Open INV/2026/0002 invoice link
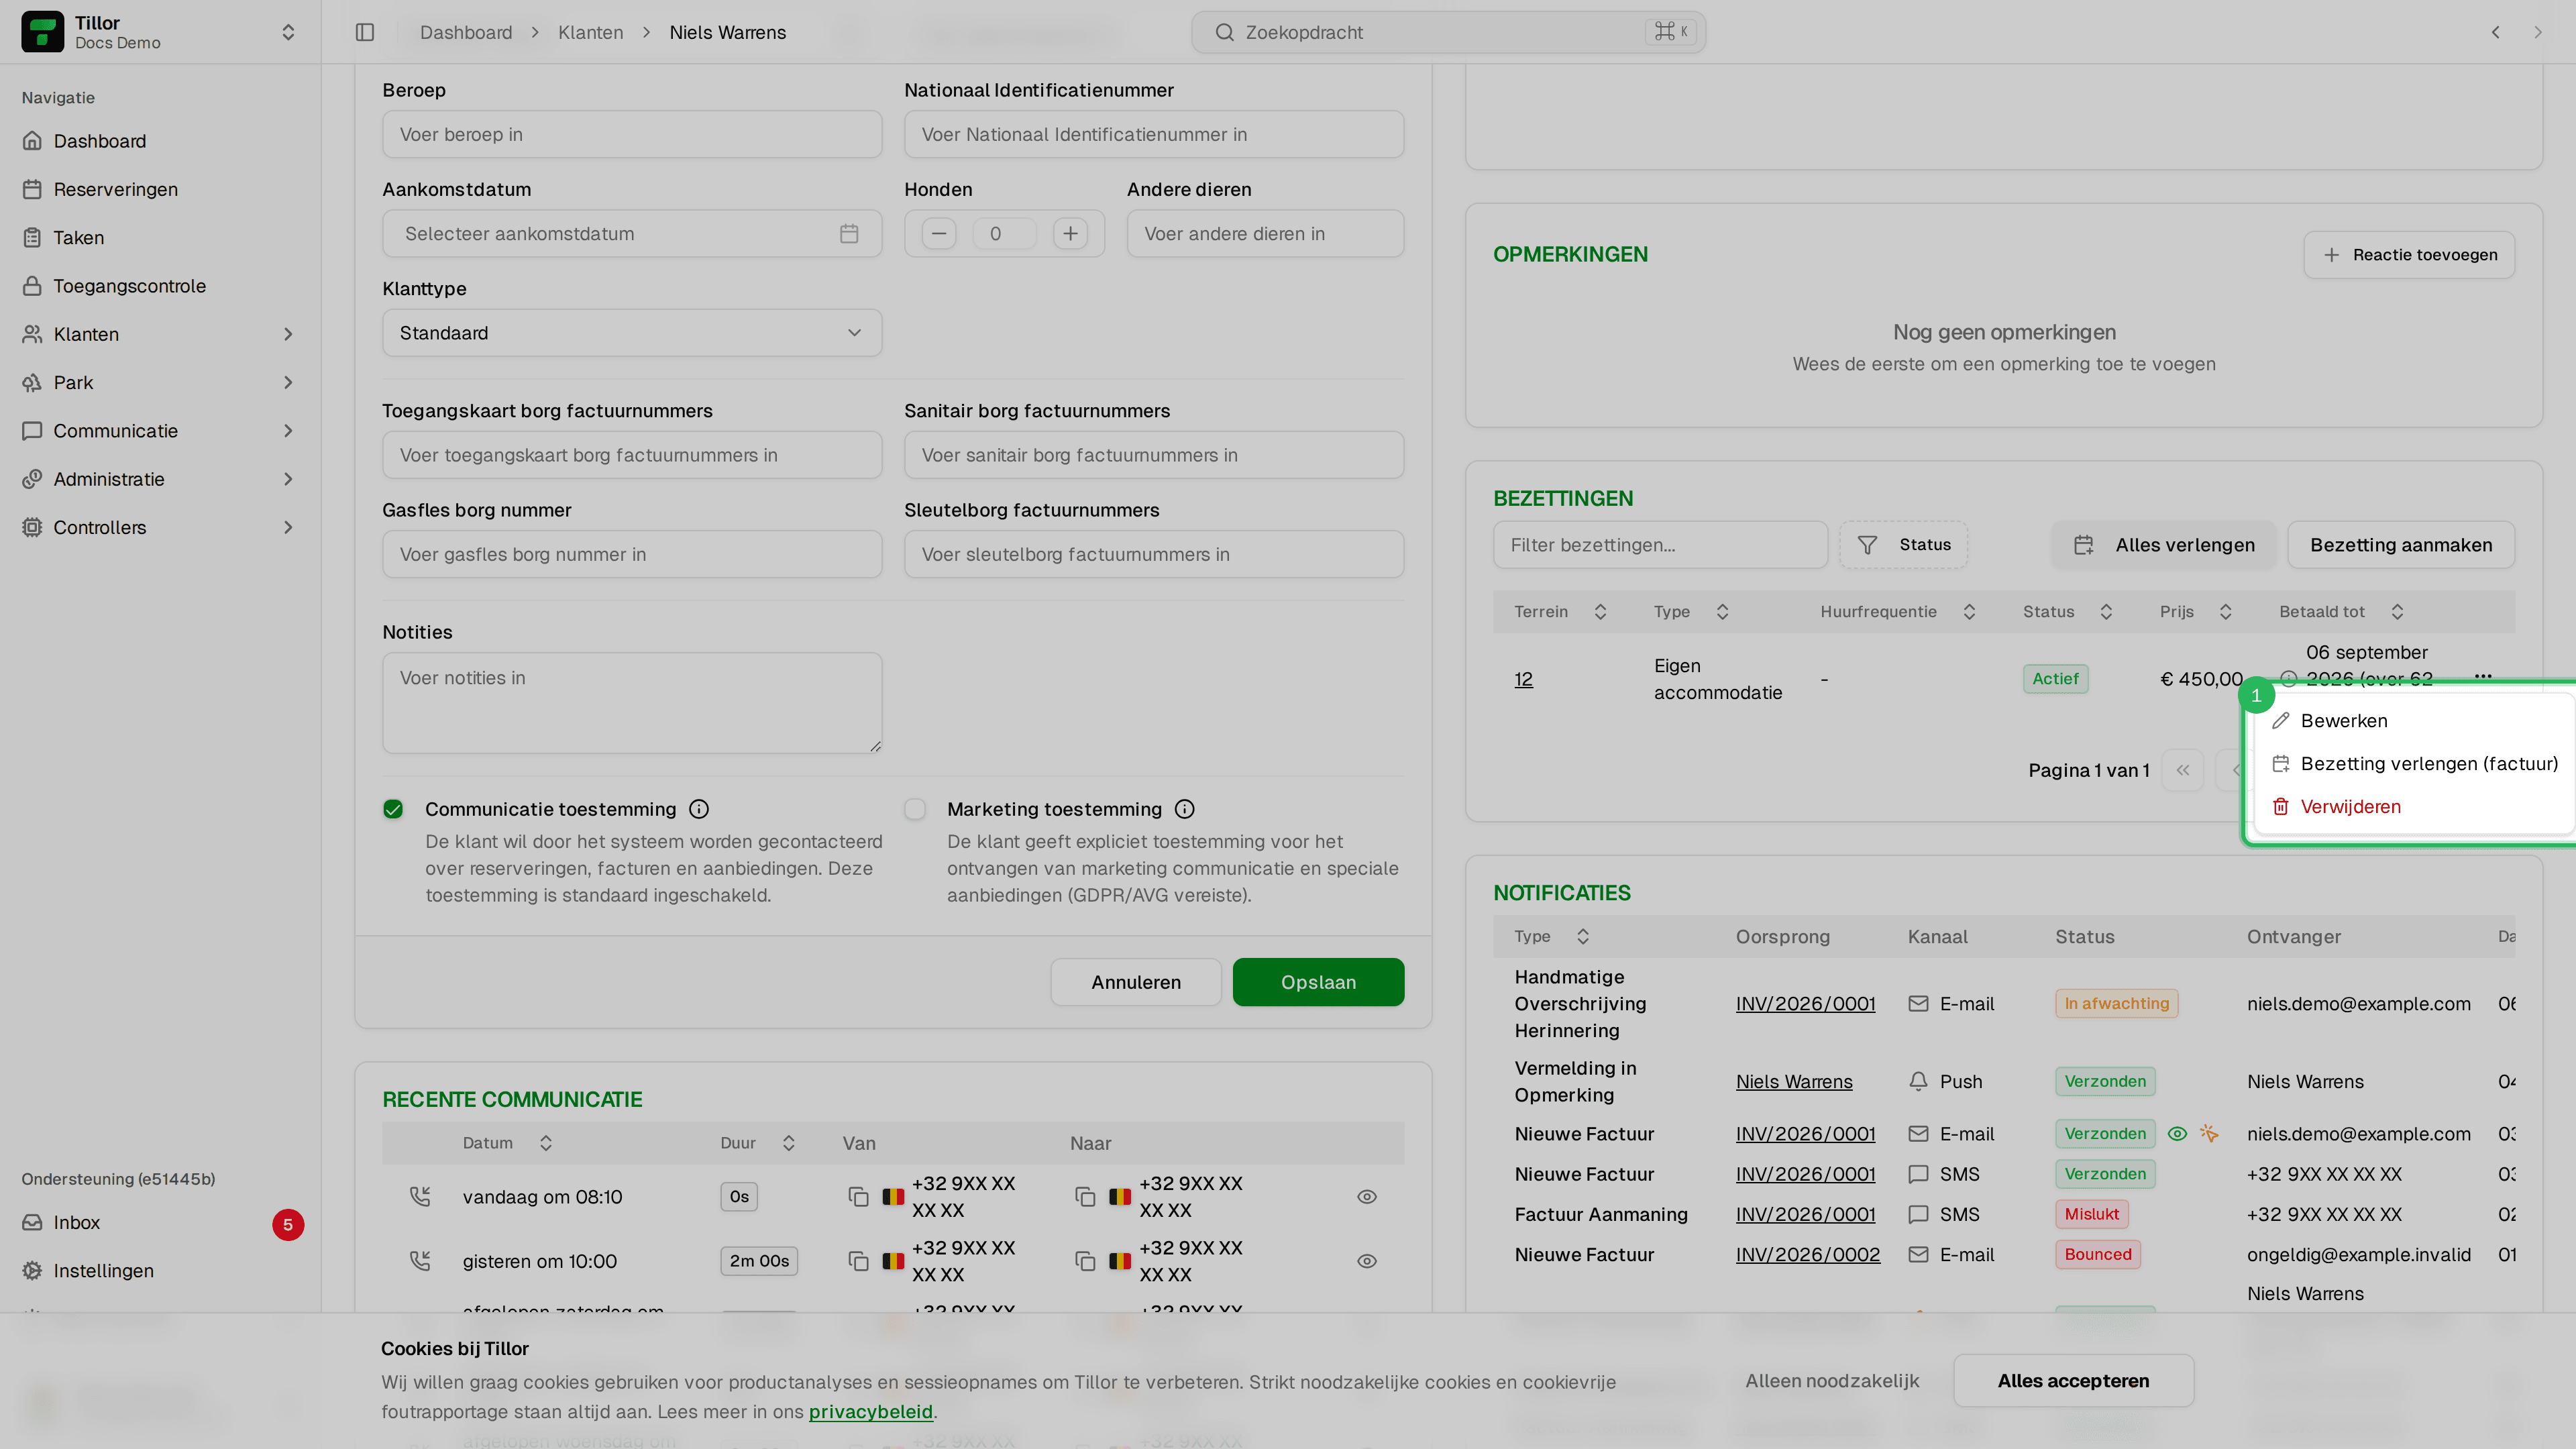The height and width of the screenshot is (1449, 2576). [1807, 1255]
